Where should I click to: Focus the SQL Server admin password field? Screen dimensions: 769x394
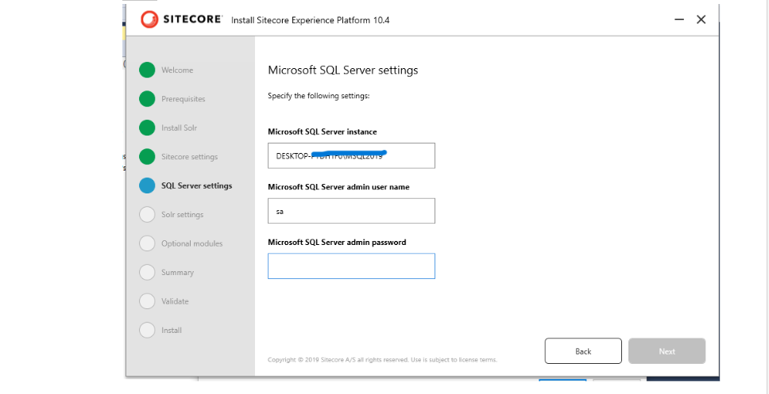point(351,266)
